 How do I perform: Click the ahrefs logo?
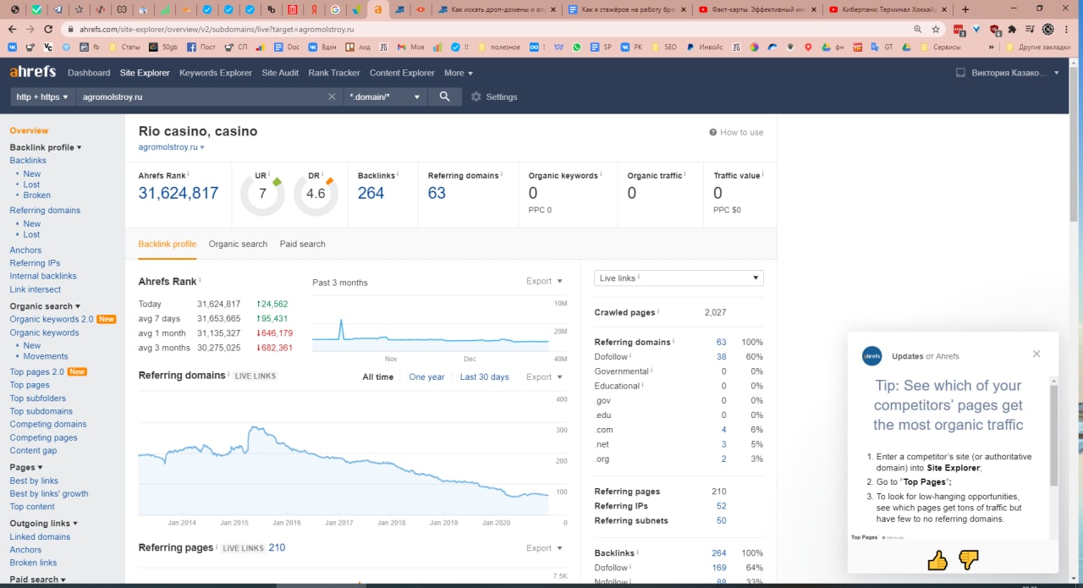click(x=33, y=72)
